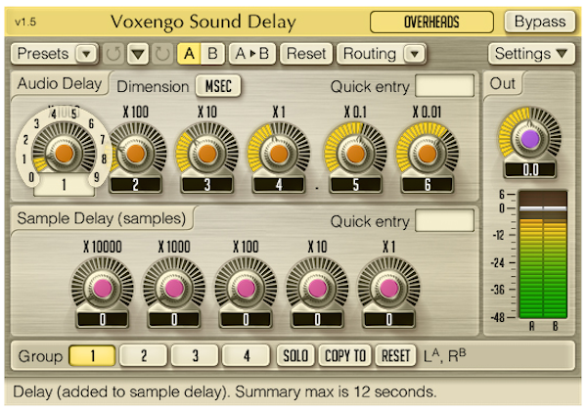Click the COPY TO button
The image size is (587, 412).
[345, 355]
